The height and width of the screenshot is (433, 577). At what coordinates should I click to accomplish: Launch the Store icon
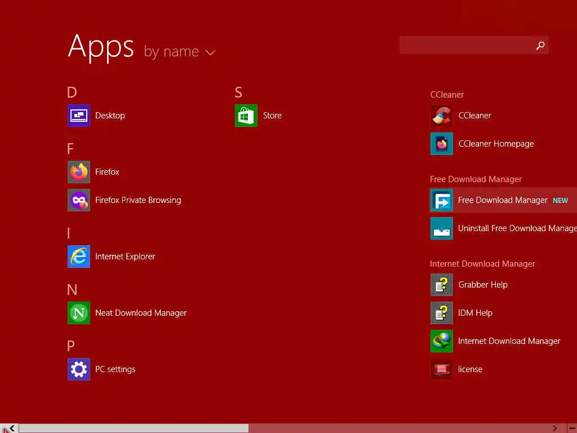pos(246,116)
